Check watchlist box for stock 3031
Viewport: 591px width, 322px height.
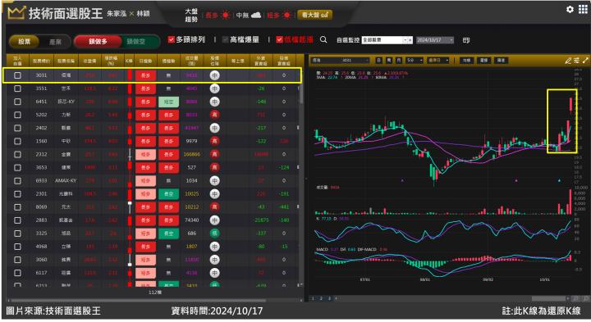coord(17,75)
